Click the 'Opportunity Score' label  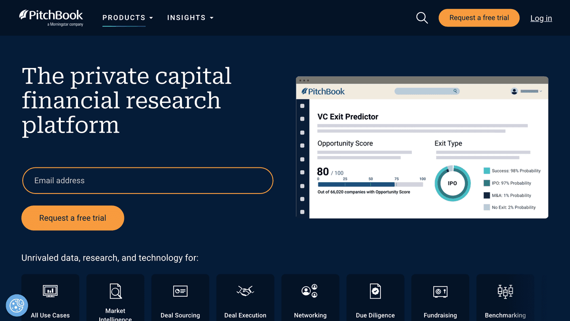[x=345, y=143]
